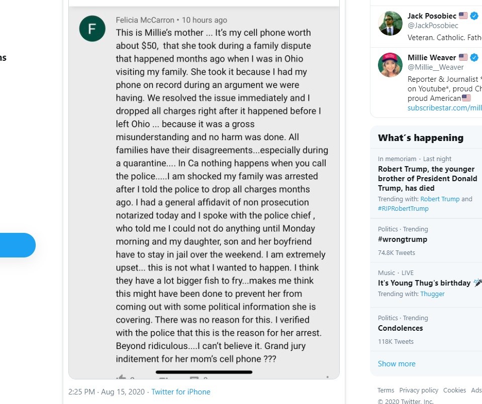
Task: Expand trends with Show more
Action: click(397, 364)
